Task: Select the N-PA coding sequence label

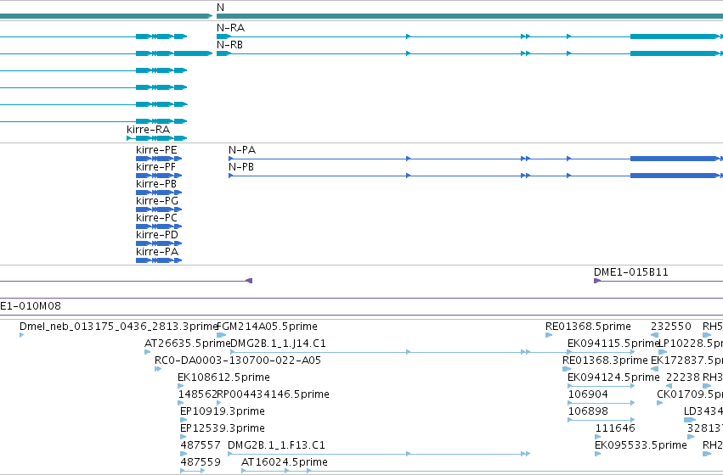Action: click(x=242, y=149)
